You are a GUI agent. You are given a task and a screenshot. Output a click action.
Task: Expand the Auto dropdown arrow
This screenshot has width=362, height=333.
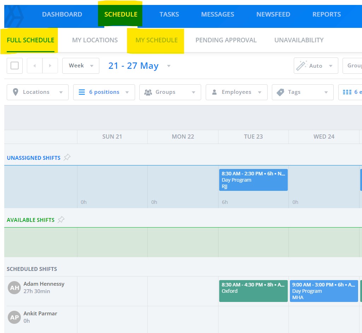pyautogui.click(x=331, y=66)
